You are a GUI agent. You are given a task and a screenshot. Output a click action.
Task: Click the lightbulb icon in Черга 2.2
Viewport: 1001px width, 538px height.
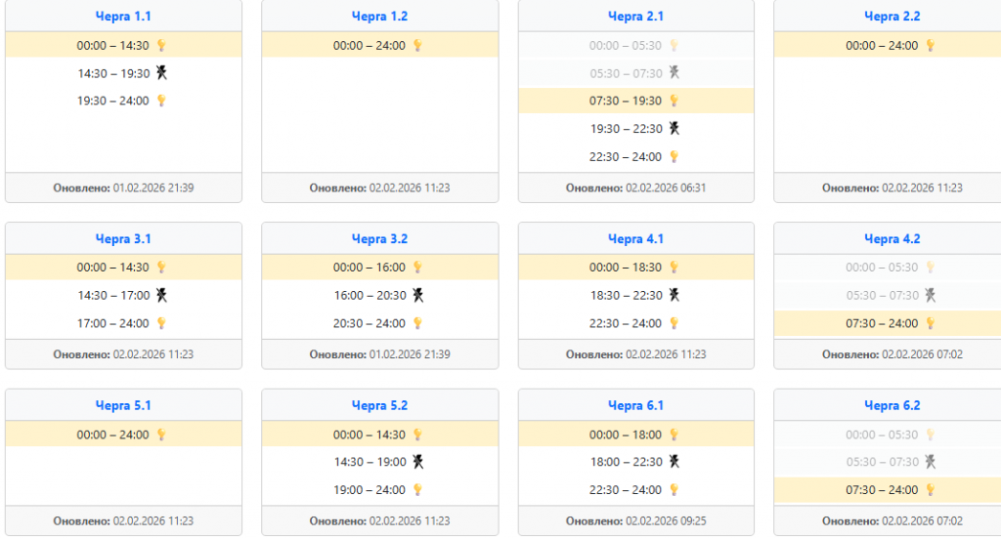(930, 45)
